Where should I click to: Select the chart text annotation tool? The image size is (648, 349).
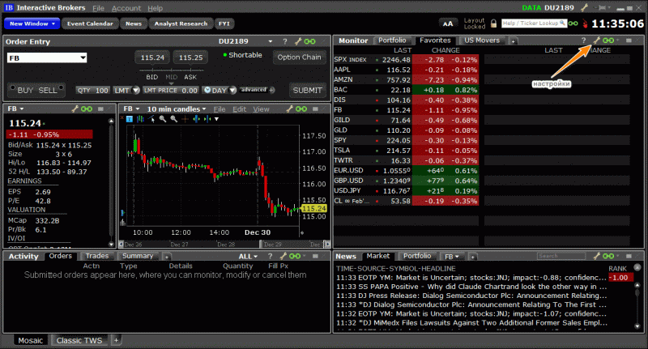[130, 119]
